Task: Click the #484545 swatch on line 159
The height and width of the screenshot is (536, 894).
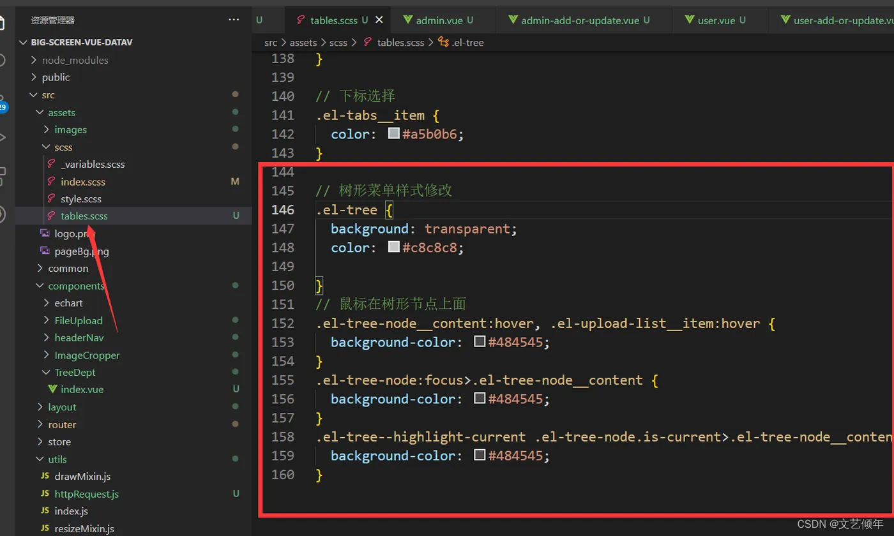Action: pos(480,456)
